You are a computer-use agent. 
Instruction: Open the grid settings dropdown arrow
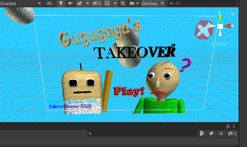[x=115, y=4]
